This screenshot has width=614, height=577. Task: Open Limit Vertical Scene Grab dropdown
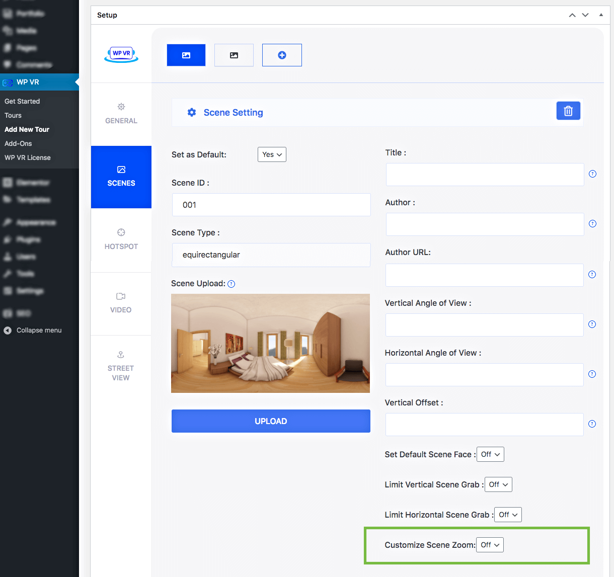pos(498,484)
